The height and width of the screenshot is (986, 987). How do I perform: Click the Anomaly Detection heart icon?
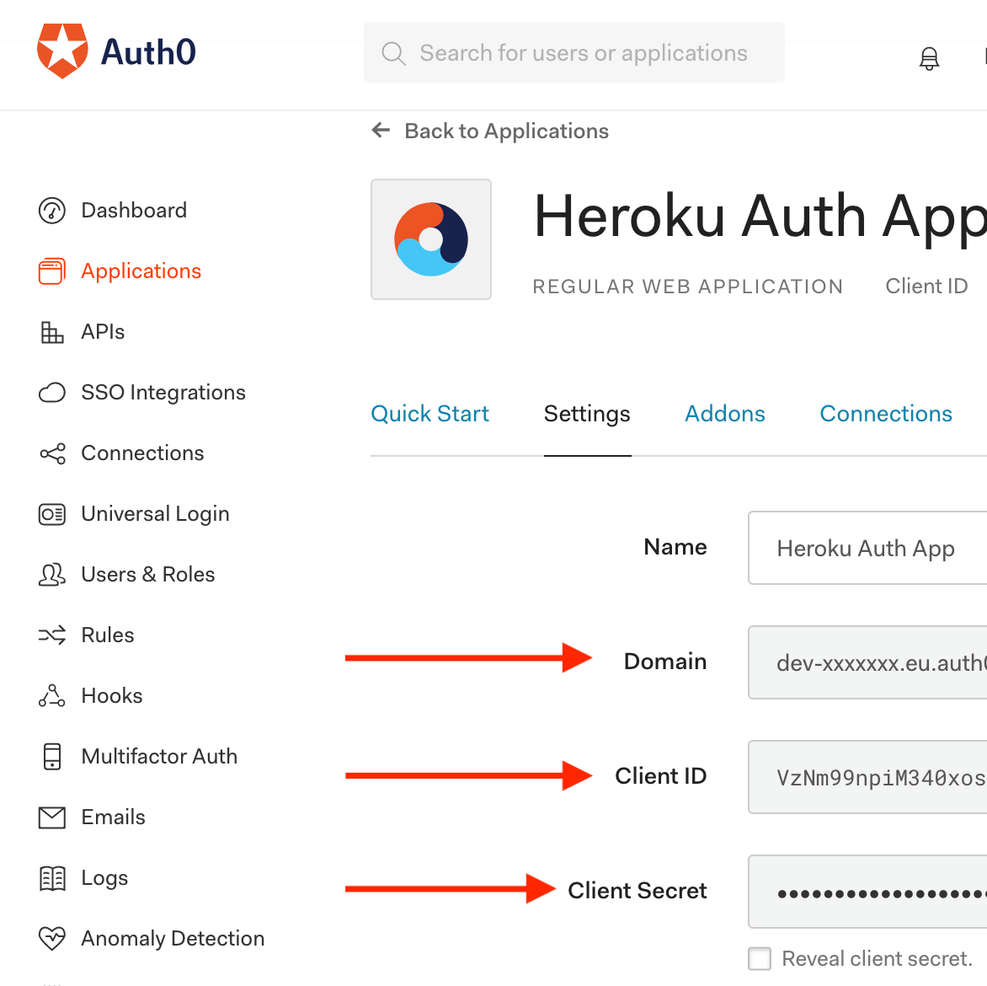tap(51, 939)
